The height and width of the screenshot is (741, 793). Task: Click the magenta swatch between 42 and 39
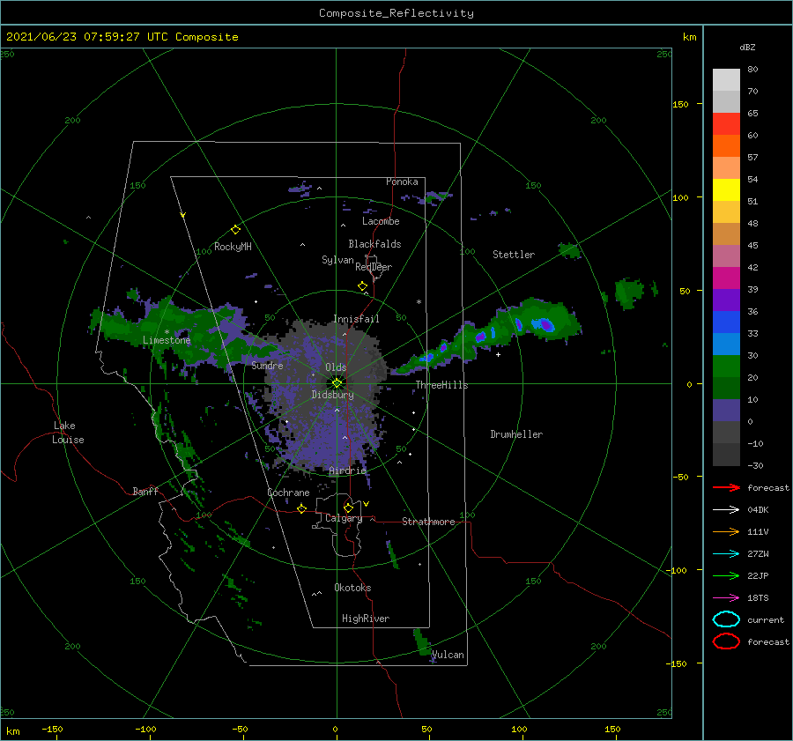(x=726, y=278)
